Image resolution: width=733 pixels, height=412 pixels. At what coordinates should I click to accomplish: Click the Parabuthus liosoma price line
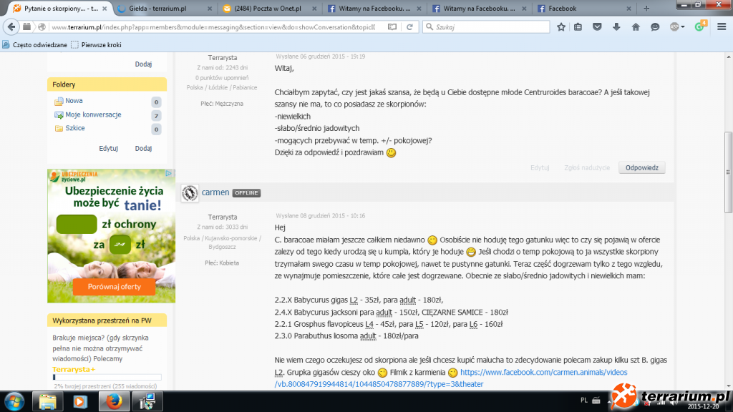tap(346, 336)
